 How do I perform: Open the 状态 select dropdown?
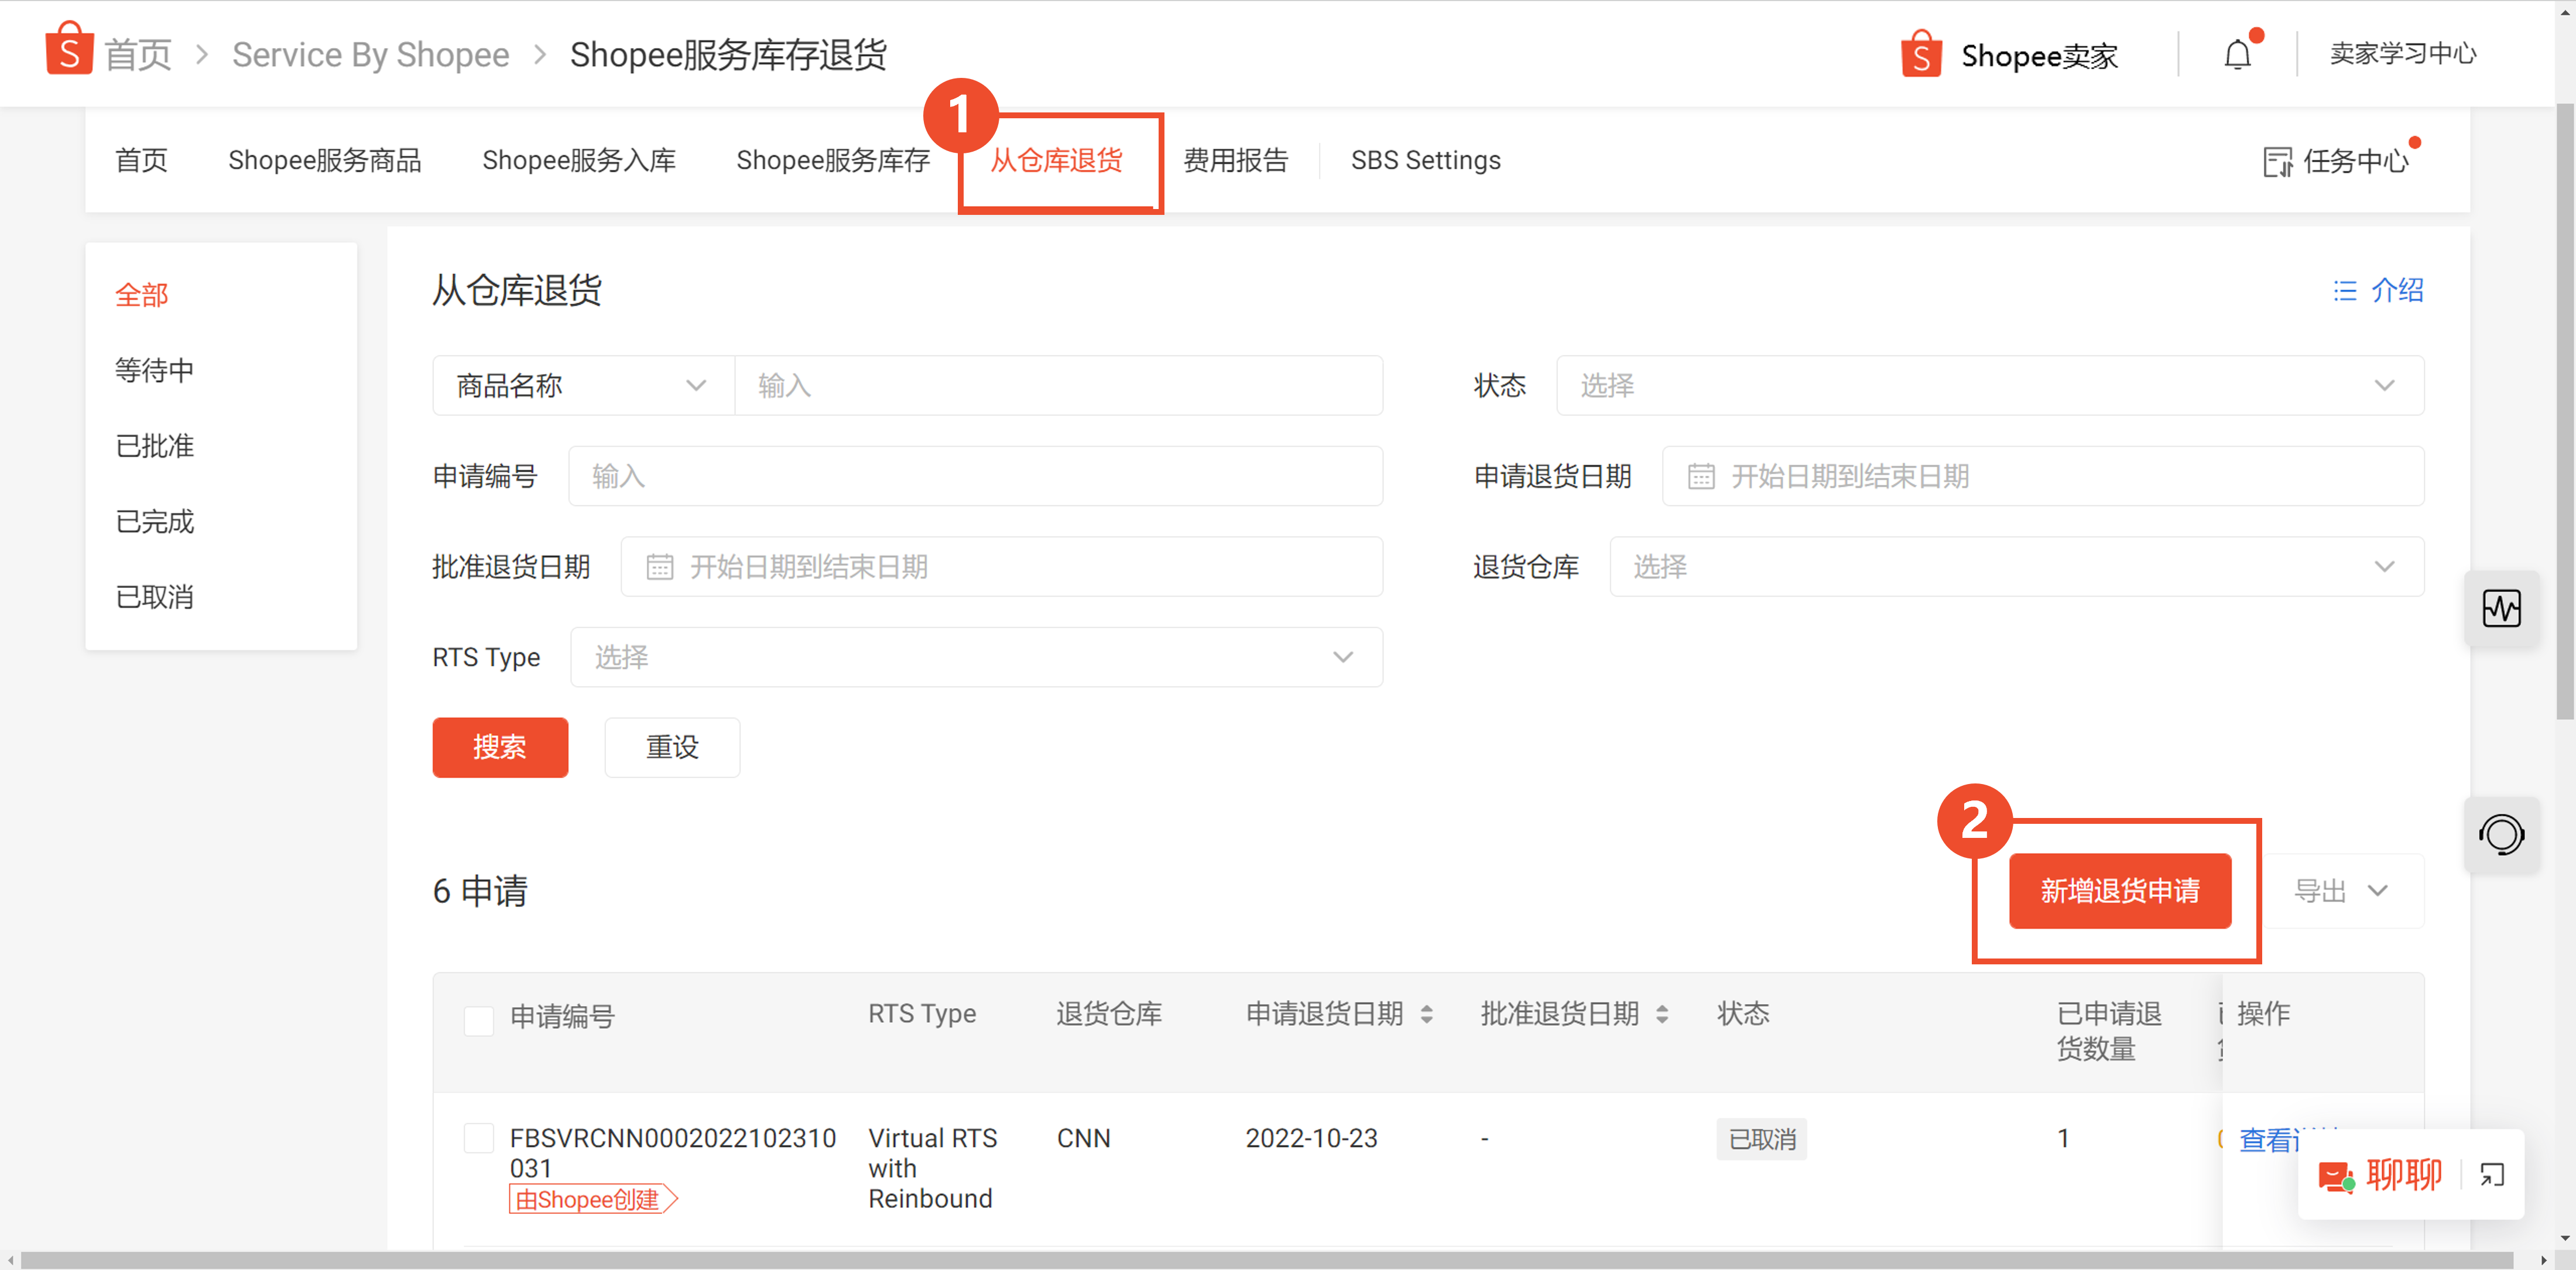[x=1990, y=386]
